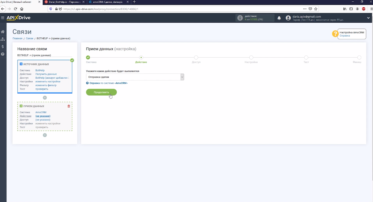Click the Система completed step marker
373x202 pixels.
click(88, 58)
